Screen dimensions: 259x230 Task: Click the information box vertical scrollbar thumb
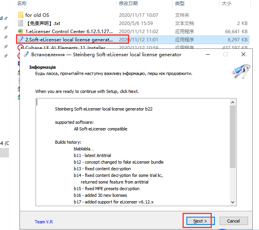(232, 137)
